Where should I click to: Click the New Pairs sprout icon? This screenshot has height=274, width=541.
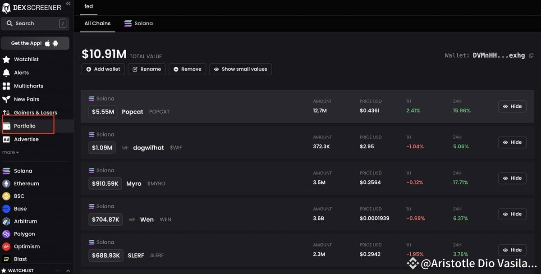6,99
